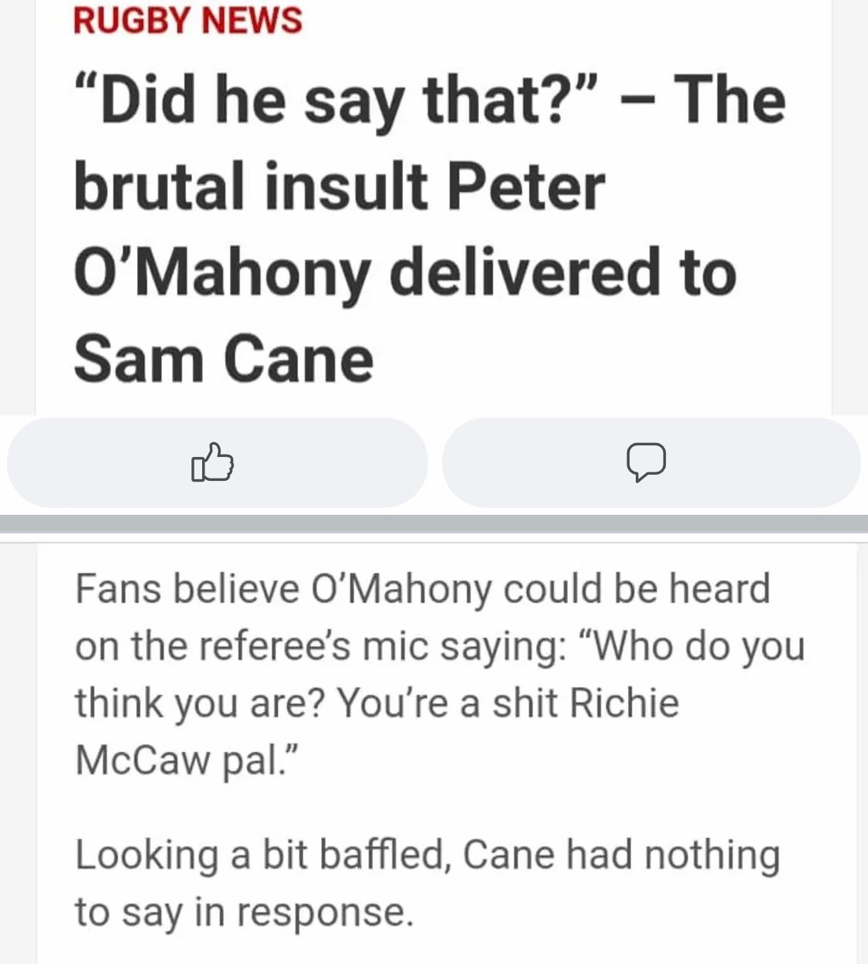The image size is (868, 964).
Task: Click "think you are?" in the quote
Action: pos(201,703)
